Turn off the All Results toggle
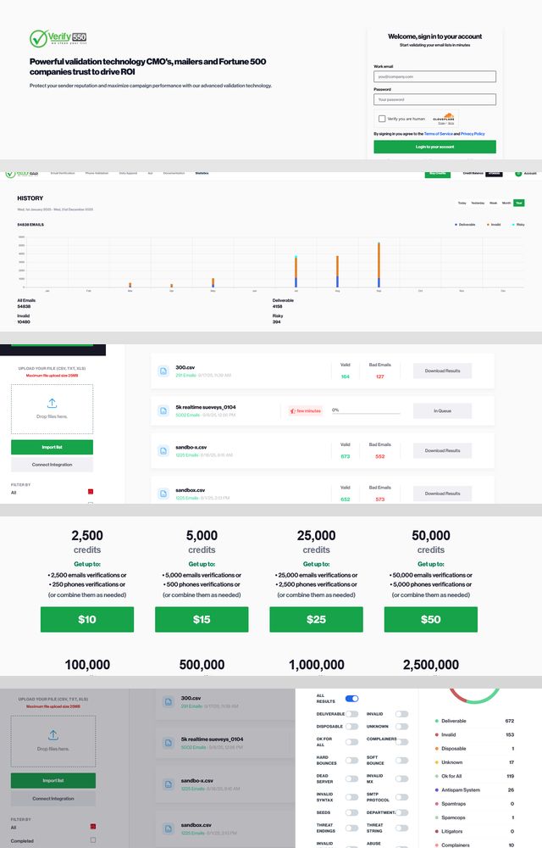 pos(351,699)
